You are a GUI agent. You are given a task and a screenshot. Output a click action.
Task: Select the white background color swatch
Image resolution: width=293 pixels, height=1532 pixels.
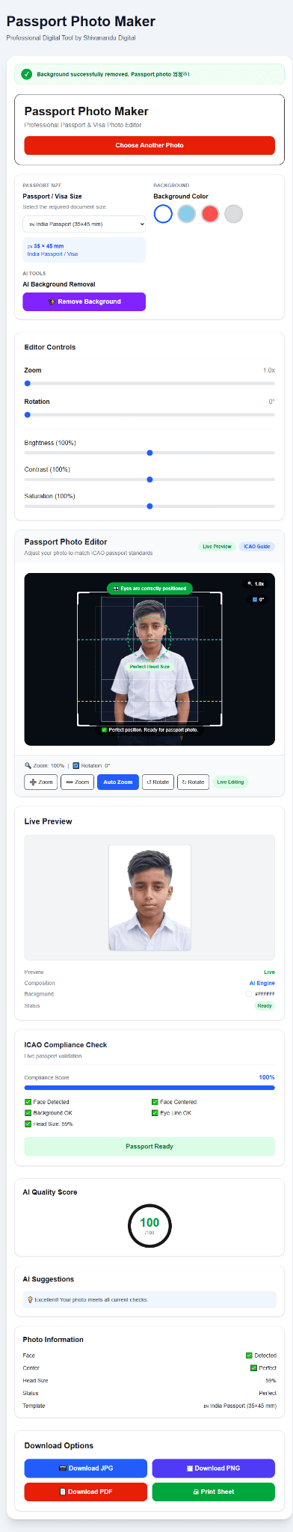[163, 214]
